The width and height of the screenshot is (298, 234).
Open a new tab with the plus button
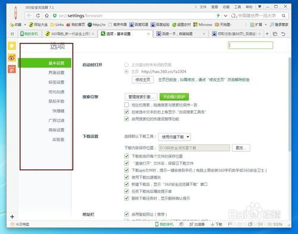[267, 34]
